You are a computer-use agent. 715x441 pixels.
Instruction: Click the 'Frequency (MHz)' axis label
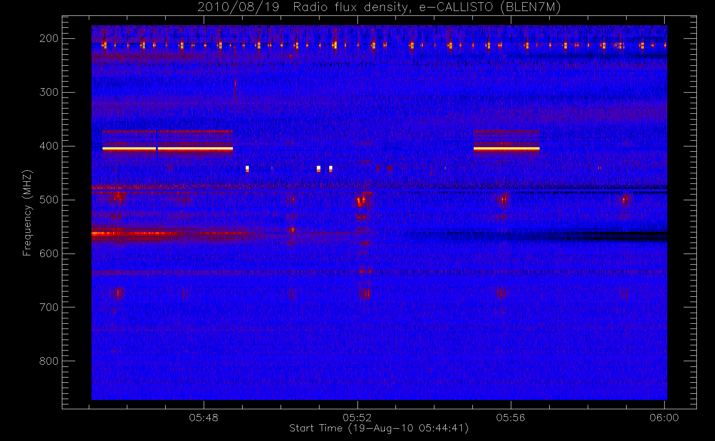click(x=27, y=213)
